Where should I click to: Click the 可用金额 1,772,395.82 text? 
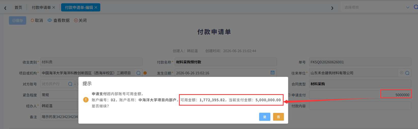203,100
